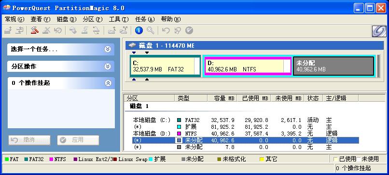Click the Discard all changes toolbar icon

coord(178,30)
